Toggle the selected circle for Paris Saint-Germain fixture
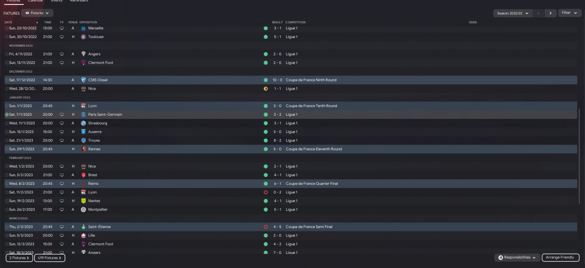The width and height of the screenshot is (585, 268). coord(7,115)
